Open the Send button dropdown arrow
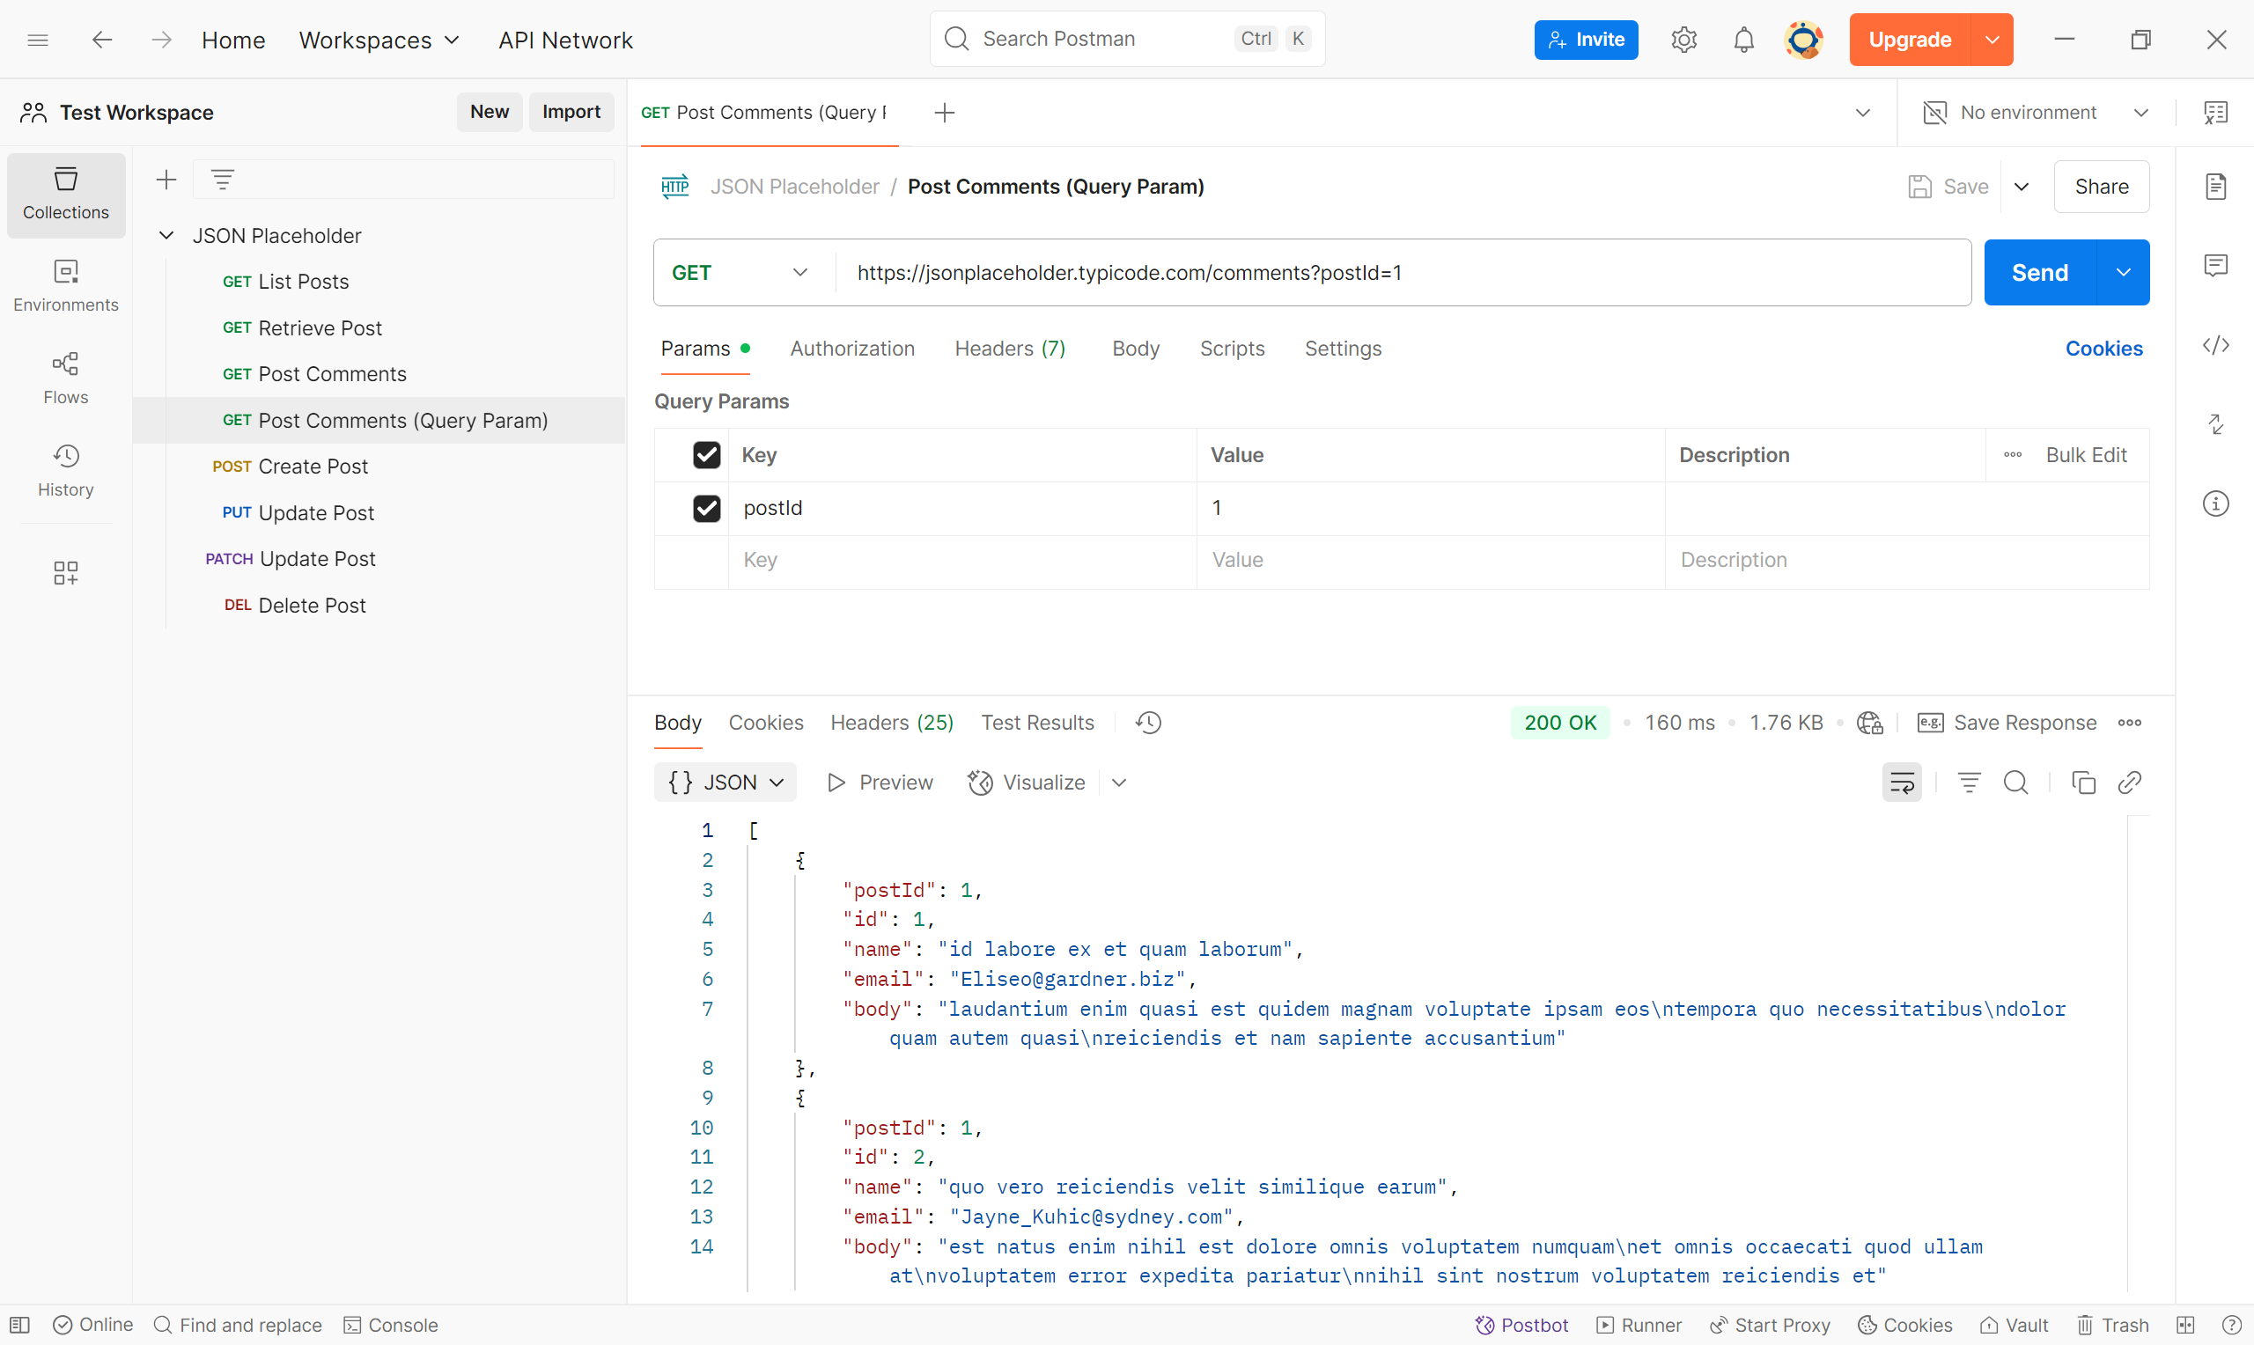2254x1345 pixels. pyautogui.click(x=2123, y=273)
